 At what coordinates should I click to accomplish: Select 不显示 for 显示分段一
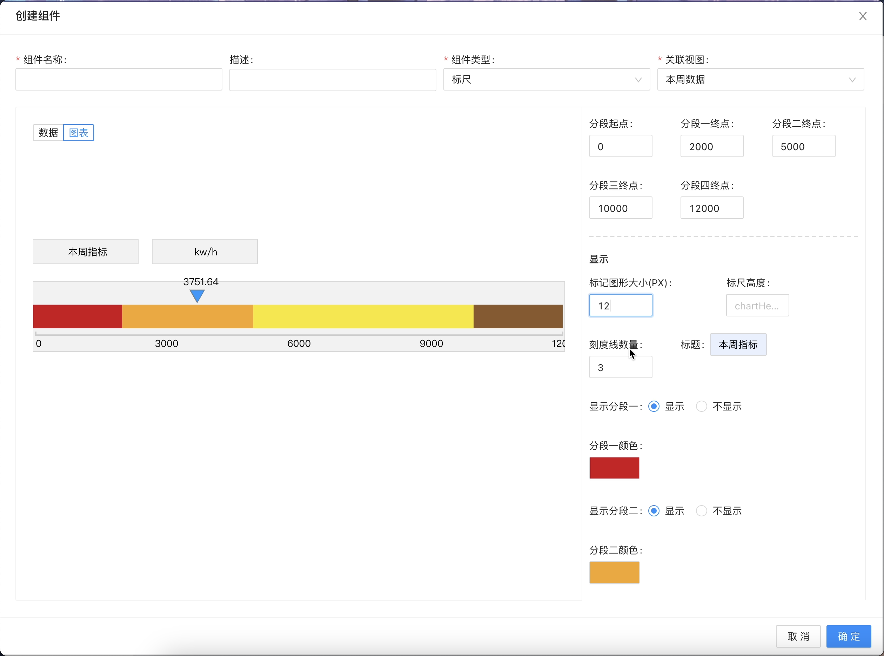702,407
